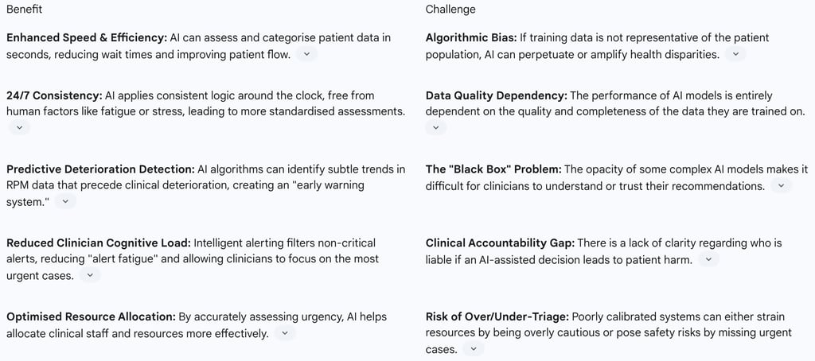Expand the Clinical Accountability Gap chevron
This screenshot has height=361, width=815.
[x=708, y=259]
